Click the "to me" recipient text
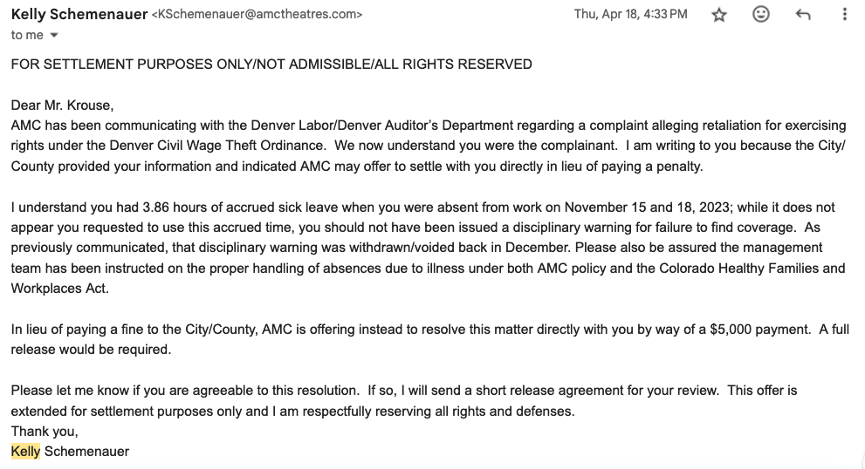 pos(26,36)
